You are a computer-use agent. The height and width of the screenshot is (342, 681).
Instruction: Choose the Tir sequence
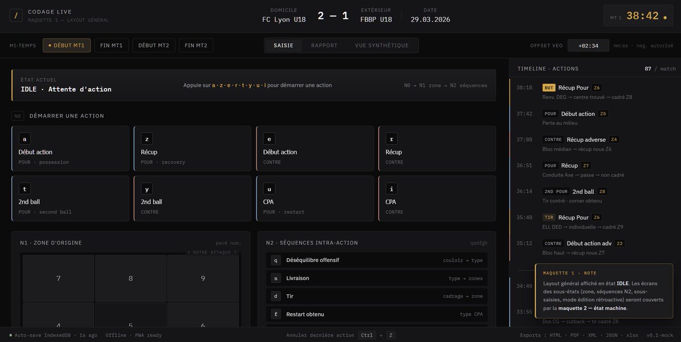point(377,296)
